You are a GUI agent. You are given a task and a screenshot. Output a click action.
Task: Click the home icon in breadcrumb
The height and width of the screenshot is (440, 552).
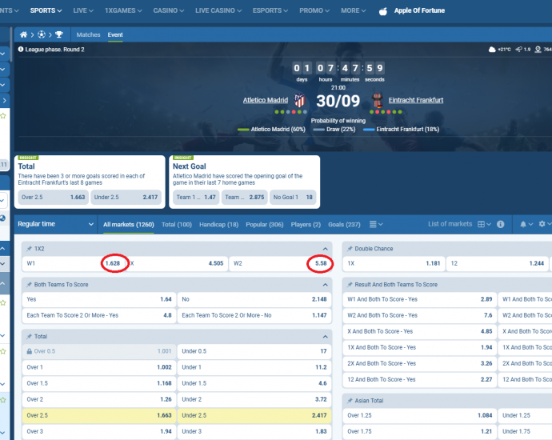point(23,34)
